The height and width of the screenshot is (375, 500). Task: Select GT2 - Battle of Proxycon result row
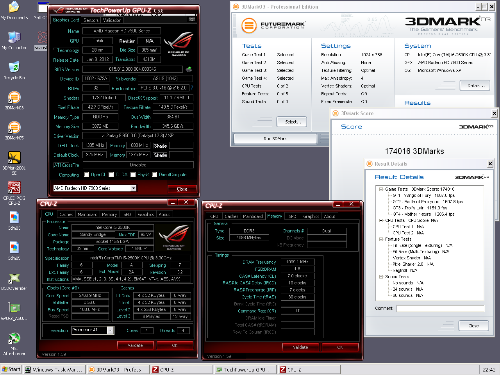click(428, 202)
